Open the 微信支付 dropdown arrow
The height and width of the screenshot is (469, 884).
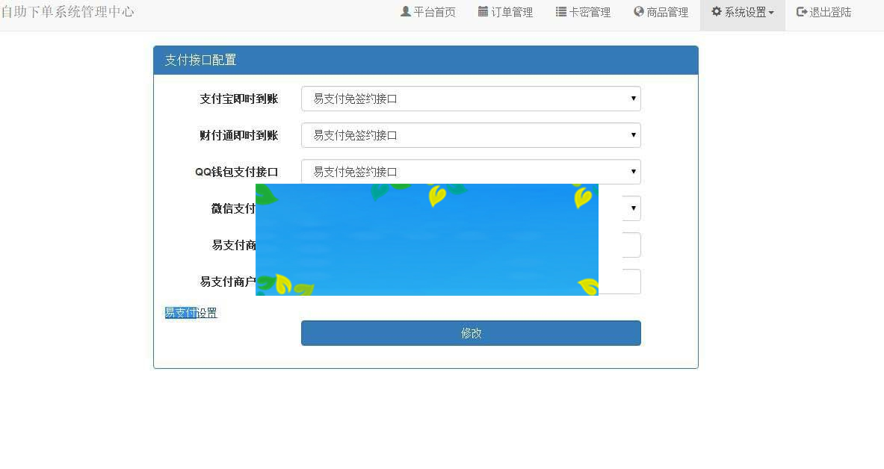pos(633,208)
